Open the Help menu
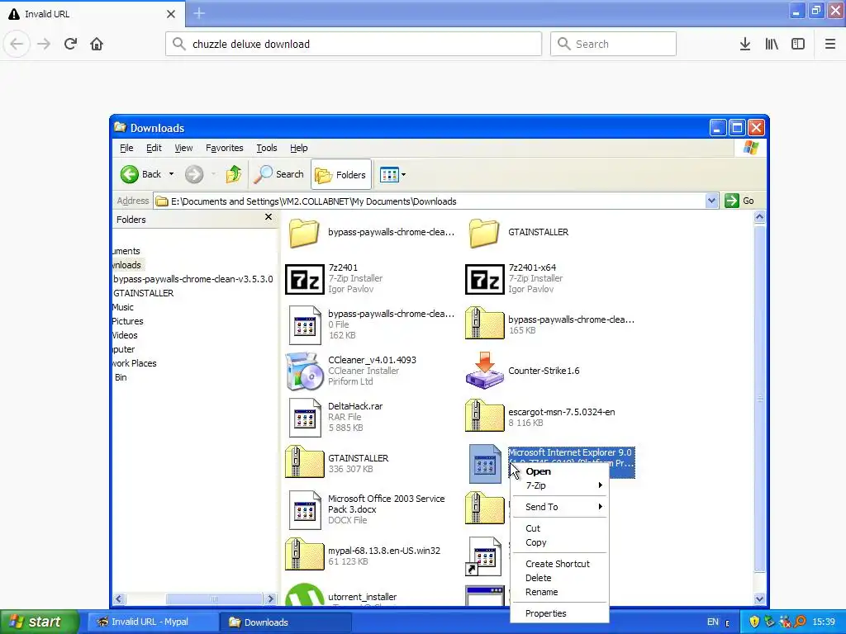 [x=298, y=148]
